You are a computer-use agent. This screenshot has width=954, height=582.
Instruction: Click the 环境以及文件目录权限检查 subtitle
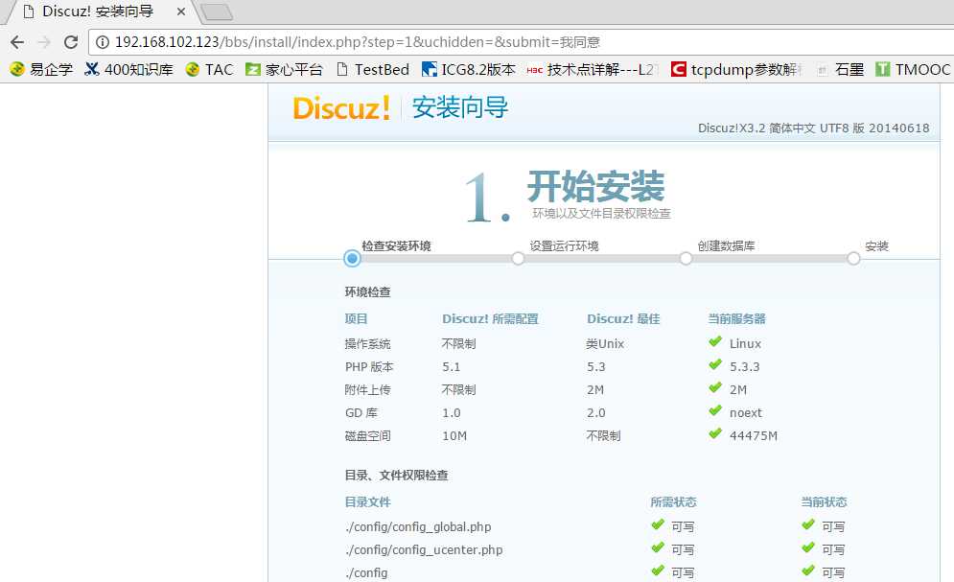click(601, 214)
